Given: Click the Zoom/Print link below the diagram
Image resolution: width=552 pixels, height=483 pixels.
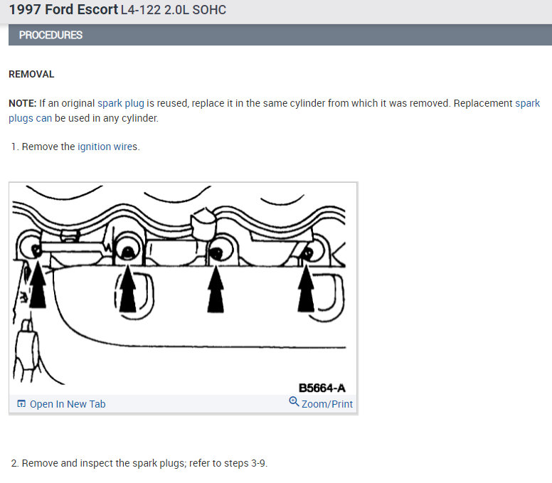Looking at the screenshot, I should 327,404.
